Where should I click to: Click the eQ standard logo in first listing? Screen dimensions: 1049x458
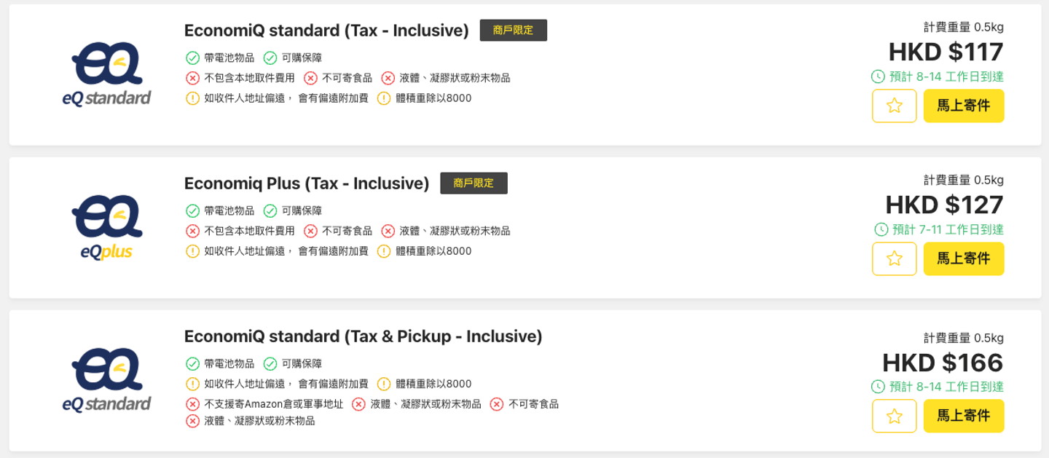coord(106,74)
